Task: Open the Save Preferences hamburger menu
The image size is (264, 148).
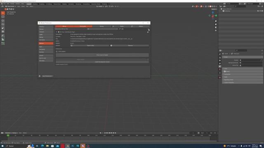Action: (40, 76)
